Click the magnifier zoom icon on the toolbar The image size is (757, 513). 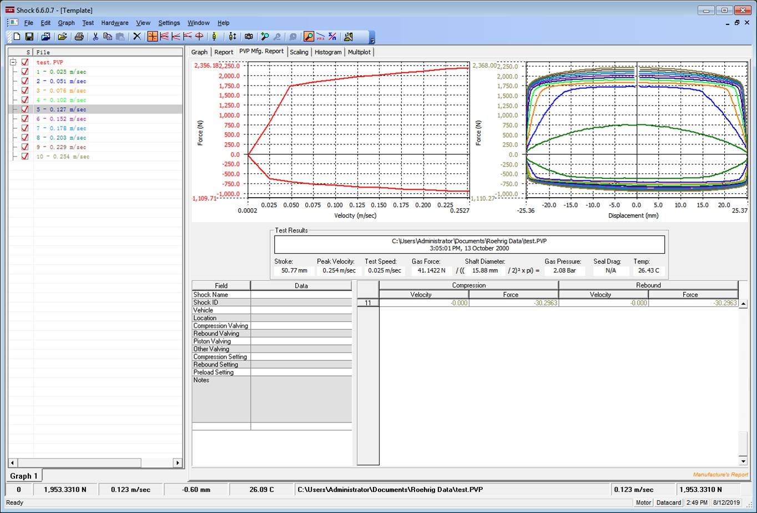[x=309, y=37]
